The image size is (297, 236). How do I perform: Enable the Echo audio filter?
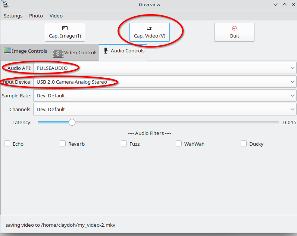7,144
